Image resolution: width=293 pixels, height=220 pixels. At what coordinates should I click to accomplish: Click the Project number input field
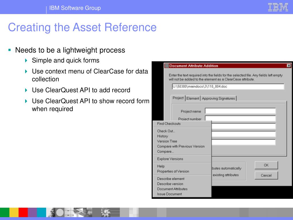[240, 118]
